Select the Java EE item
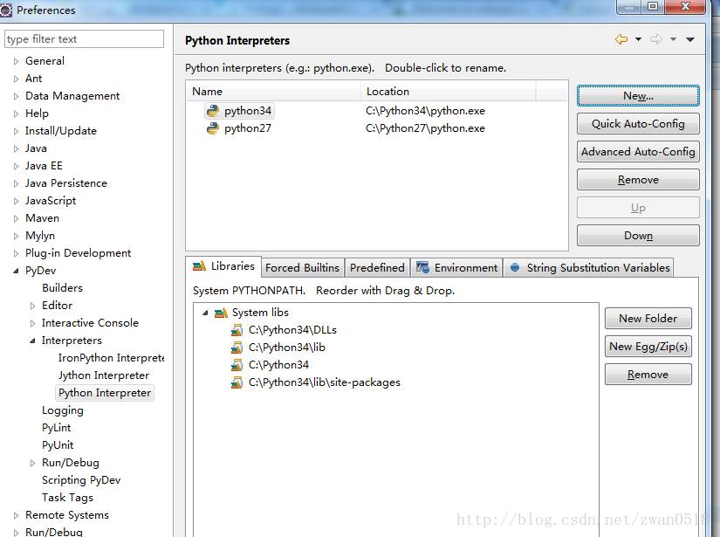720x537 pixels. coord(44,166)
